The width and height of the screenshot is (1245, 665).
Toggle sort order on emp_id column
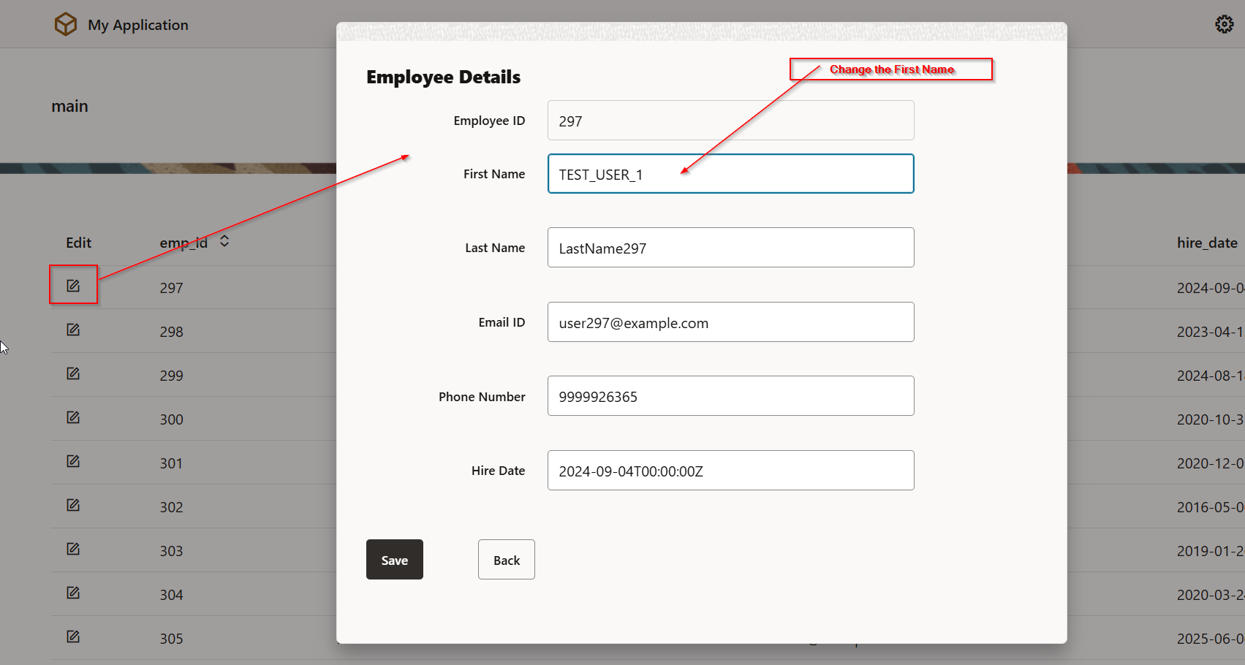pos(224,241)
